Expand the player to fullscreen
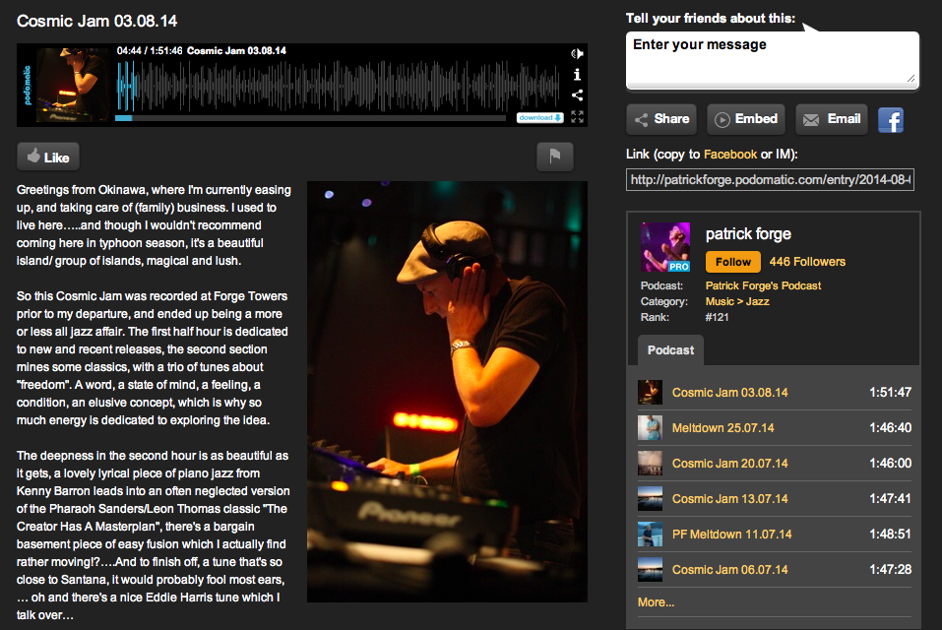This screenshot has width=942, height=630. 577,116
